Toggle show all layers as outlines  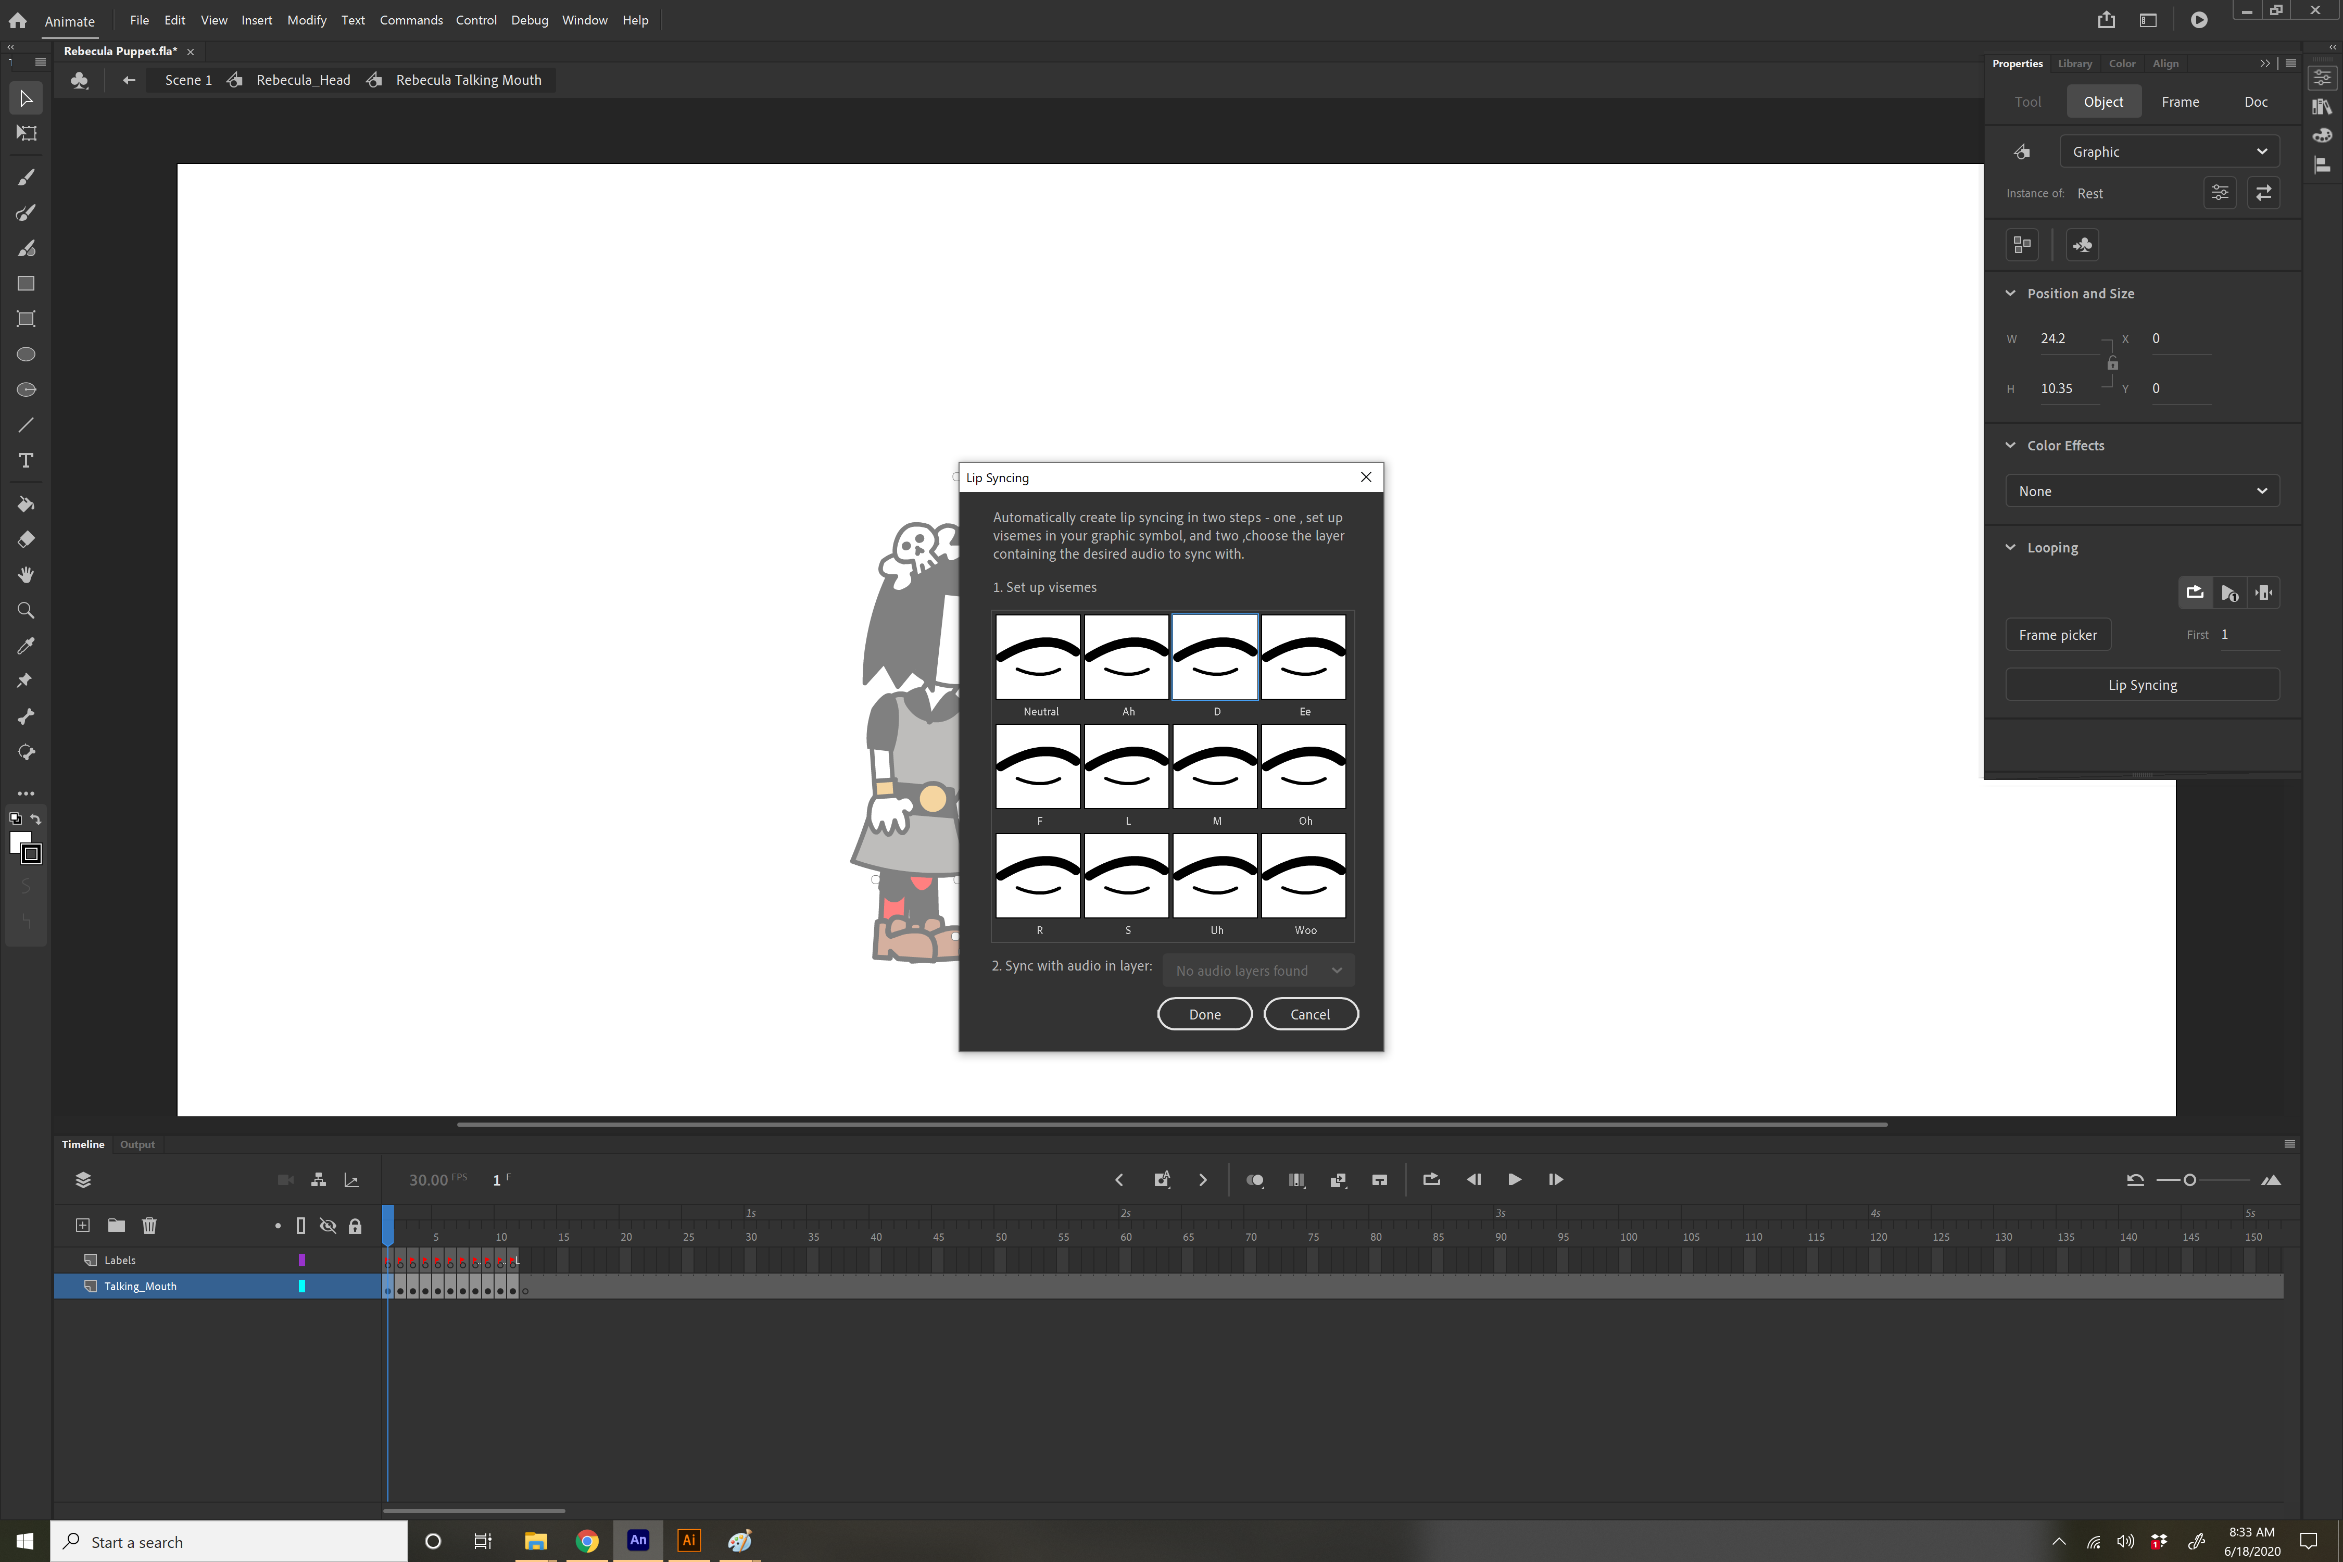[301, 1225]
